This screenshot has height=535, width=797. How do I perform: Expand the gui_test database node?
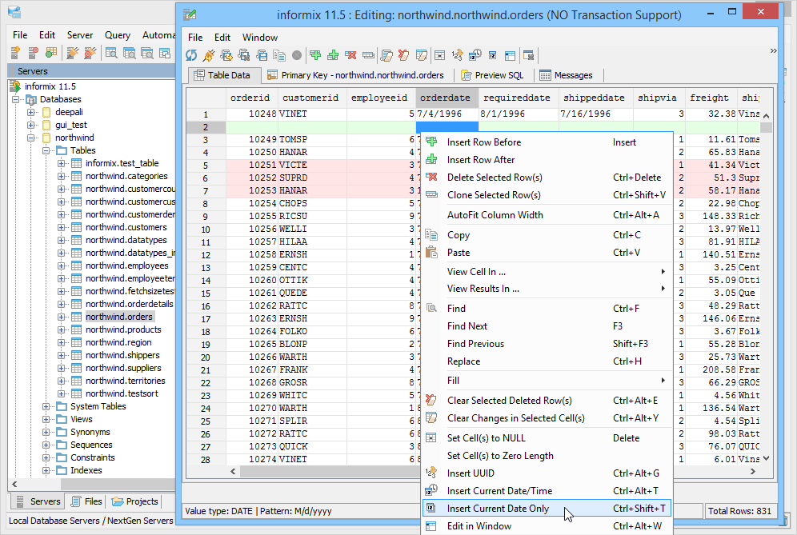tap(31, 125)
